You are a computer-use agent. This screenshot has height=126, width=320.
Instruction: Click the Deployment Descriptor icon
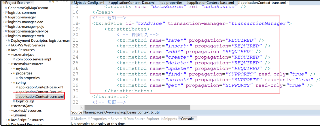click(x=9, y=41)
